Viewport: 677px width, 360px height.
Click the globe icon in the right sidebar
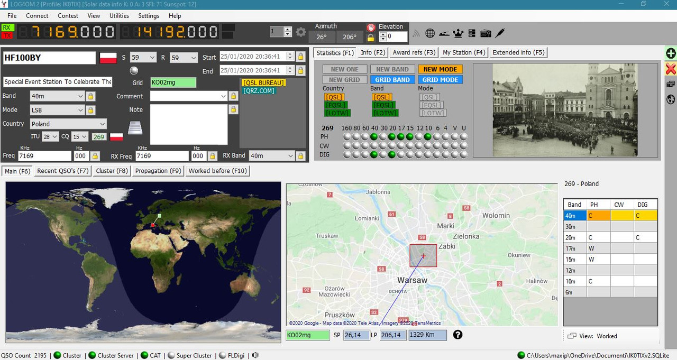point(671,99)
